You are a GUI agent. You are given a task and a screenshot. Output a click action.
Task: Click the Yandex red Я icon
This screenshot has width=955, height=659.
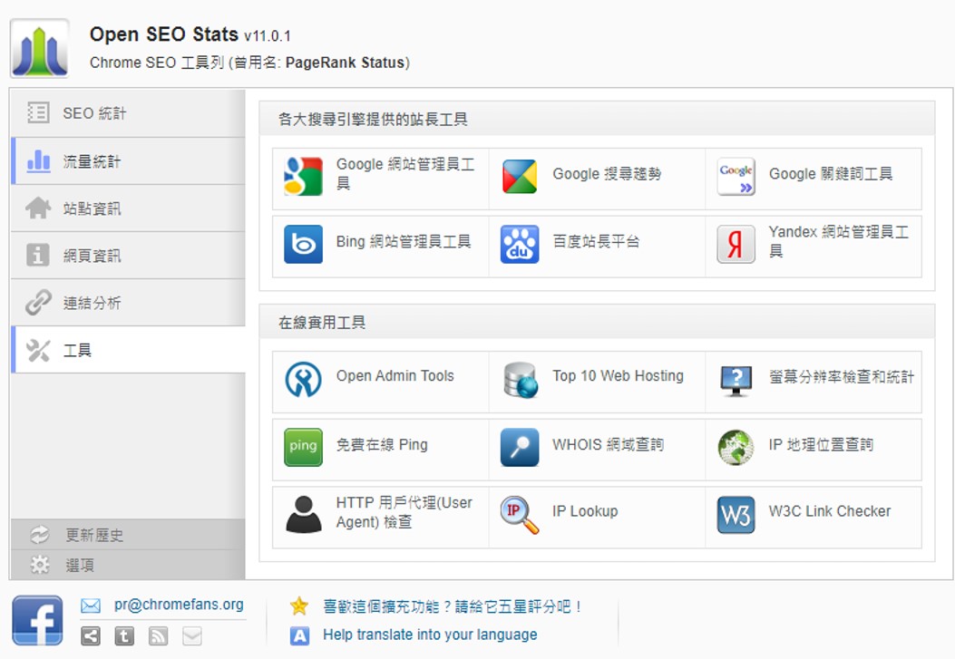736,244
